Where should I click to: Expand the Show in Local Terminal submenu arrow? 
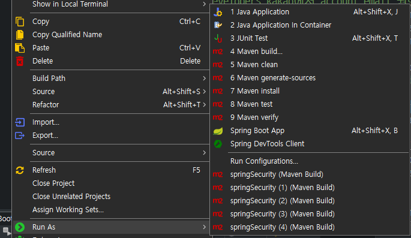(204, 4)
